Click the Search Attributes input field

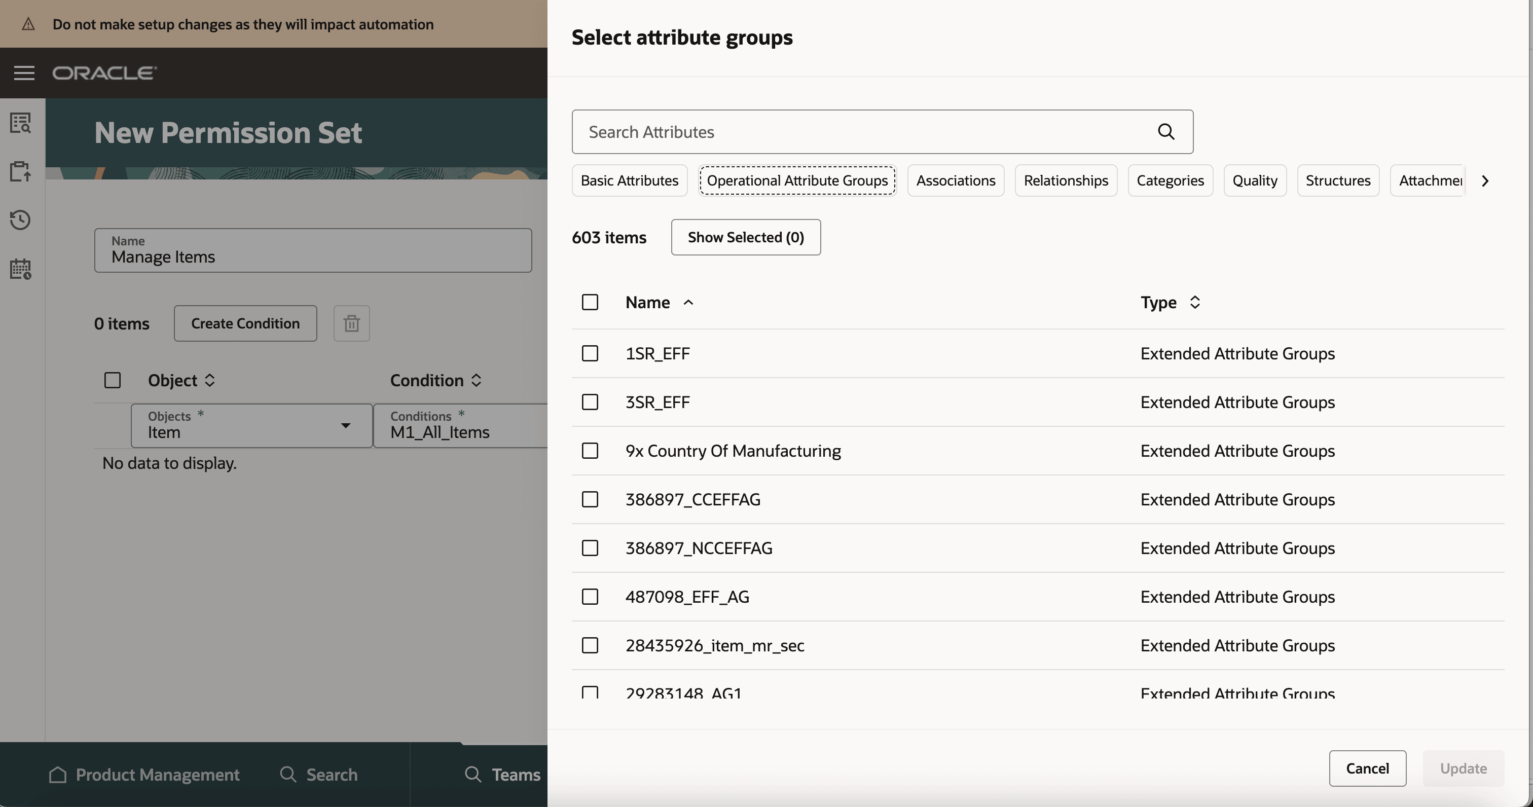883,131
